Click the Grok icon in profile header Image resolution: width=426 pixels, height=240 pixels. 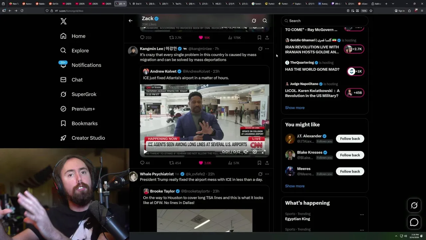254,21
